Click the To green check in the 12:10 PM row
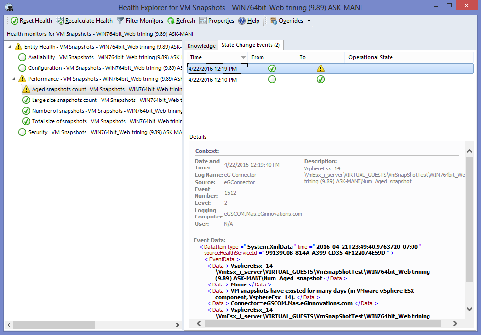Image resolution: width=481 pixels, height=335 pixels. coord(321,80)
